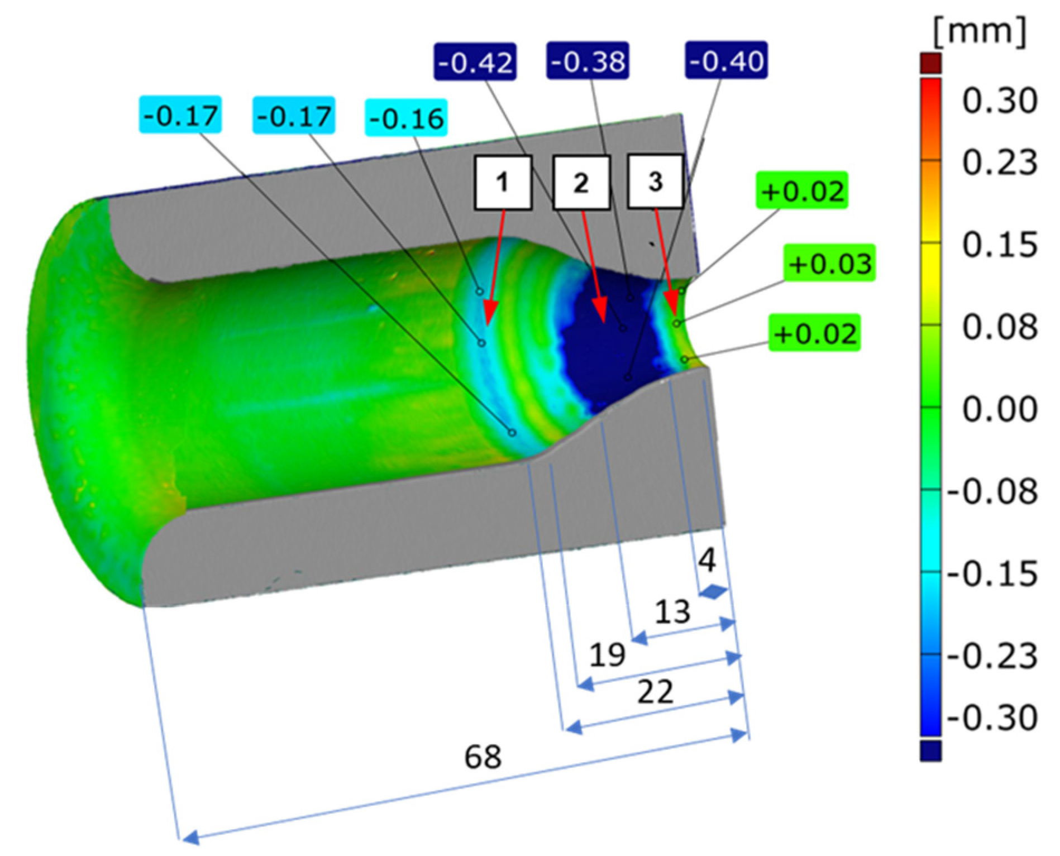Click the +0.03 green deviation label
The width and height of the screenshot is (1060, 856).
click(x=829, y=262)
